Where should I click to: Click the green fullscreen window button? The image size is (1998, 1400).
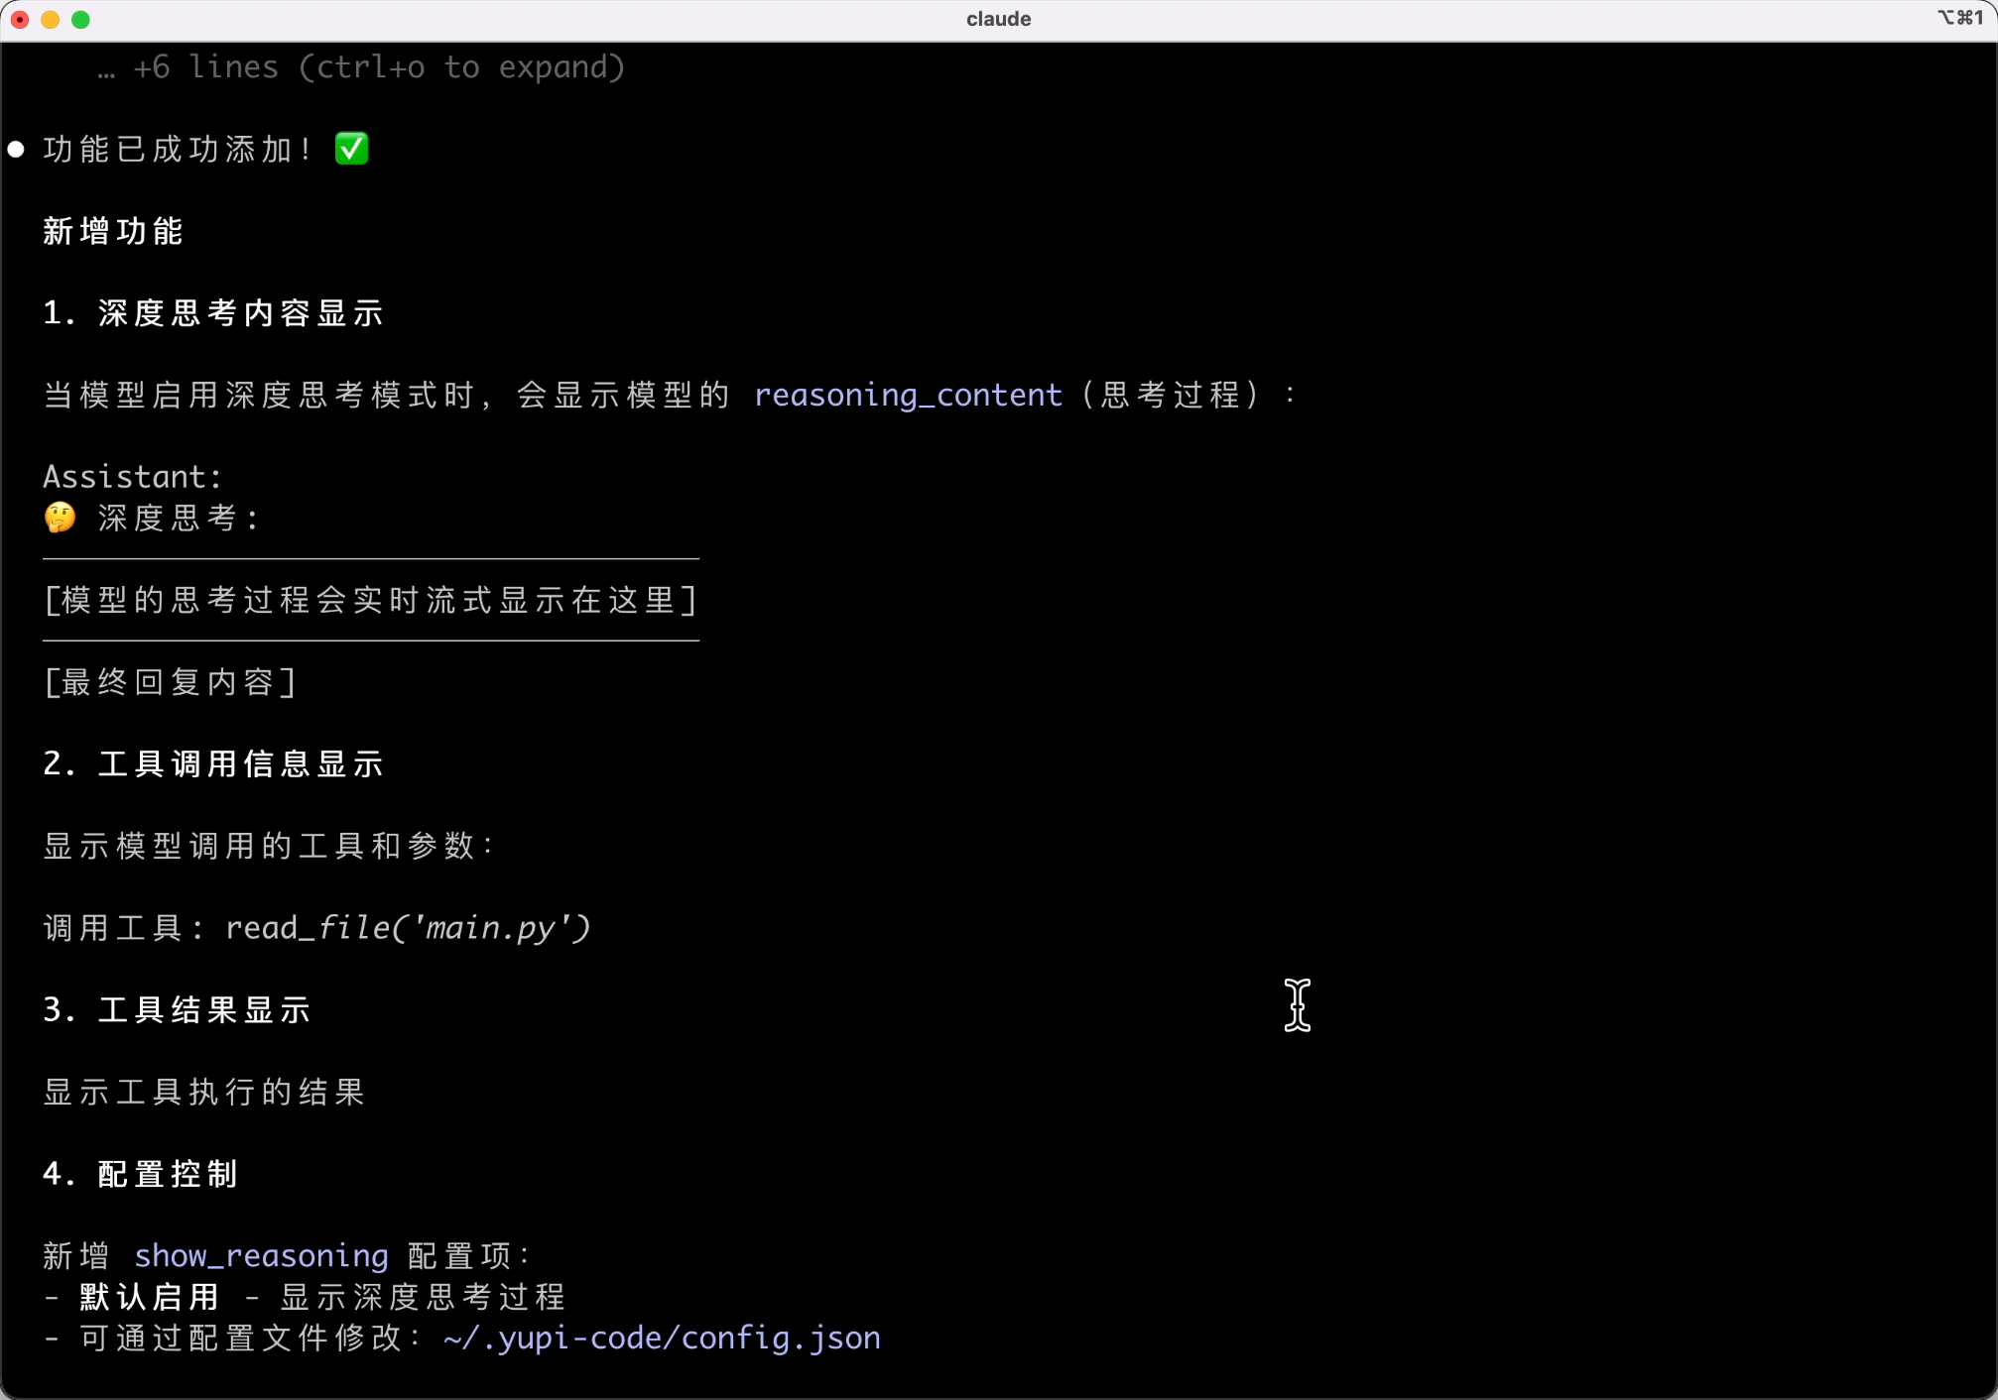click(81, 19)
